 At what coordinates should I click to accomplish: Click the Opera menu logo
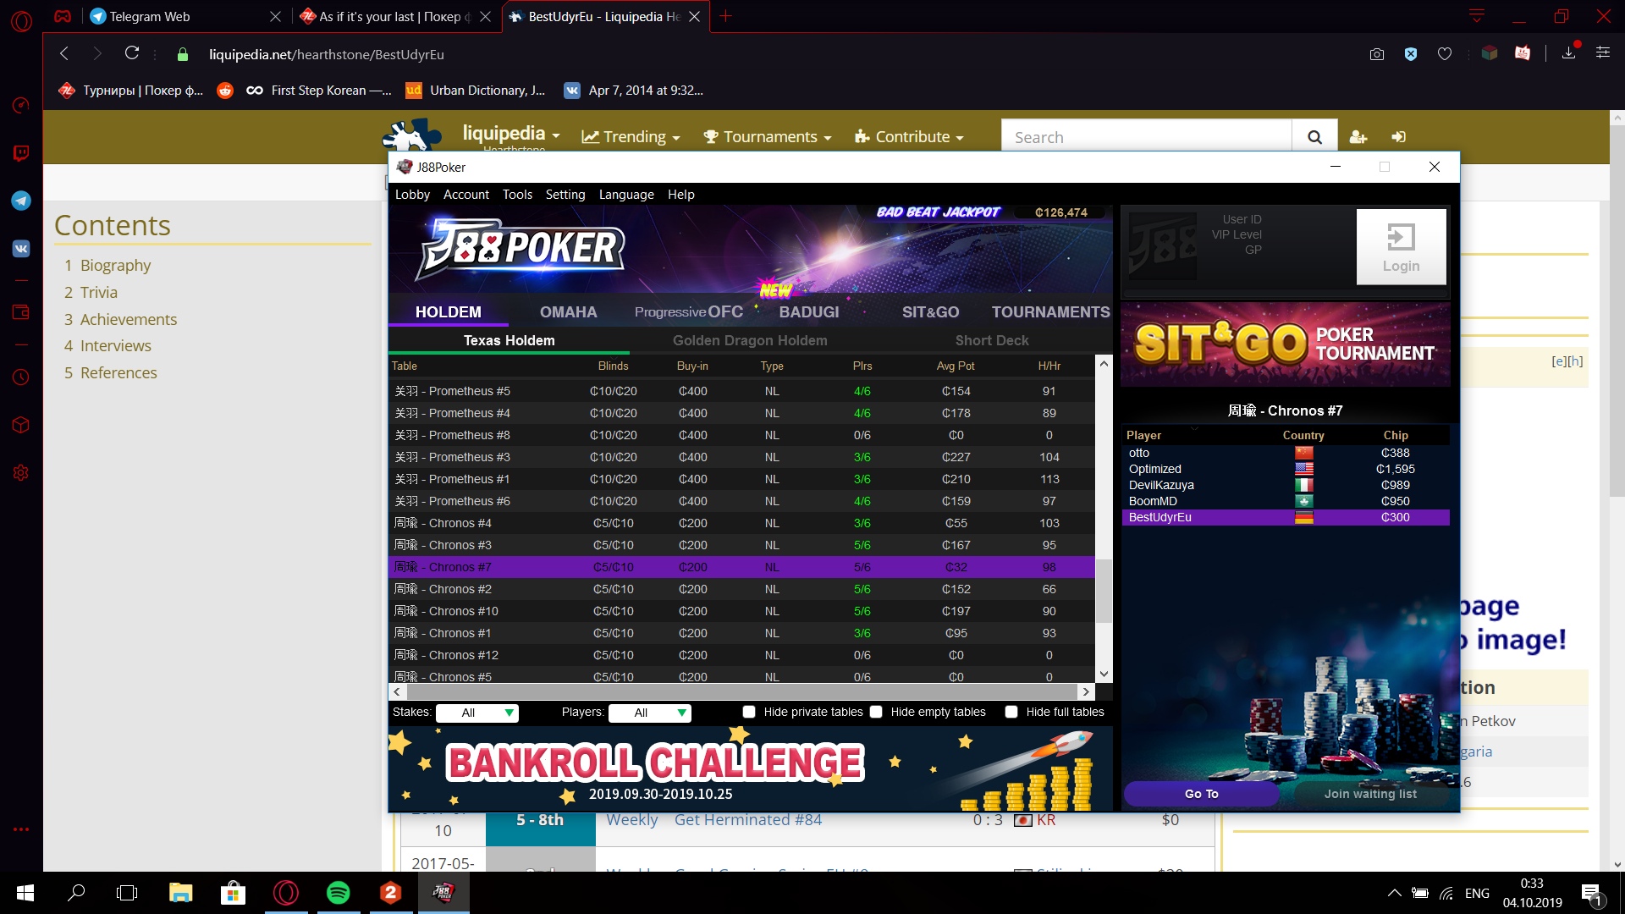tap(21, 21)
